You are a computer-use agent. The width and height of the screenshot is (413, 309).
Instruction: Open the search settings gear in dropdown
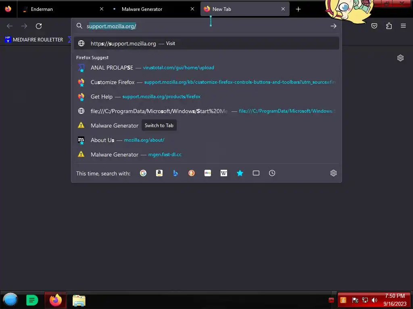(334, 173)
